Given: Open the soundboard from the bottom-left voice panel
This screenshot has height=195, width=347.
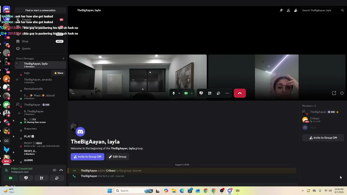Looking at the screenshot, I should (x=57, y=178).
